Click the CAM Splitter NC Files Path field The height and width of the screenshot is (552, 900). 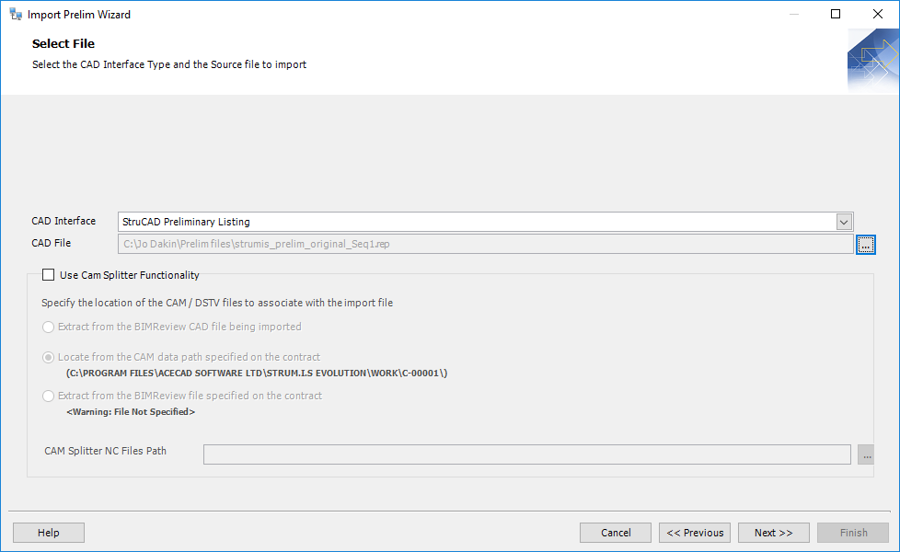[526, 454]
